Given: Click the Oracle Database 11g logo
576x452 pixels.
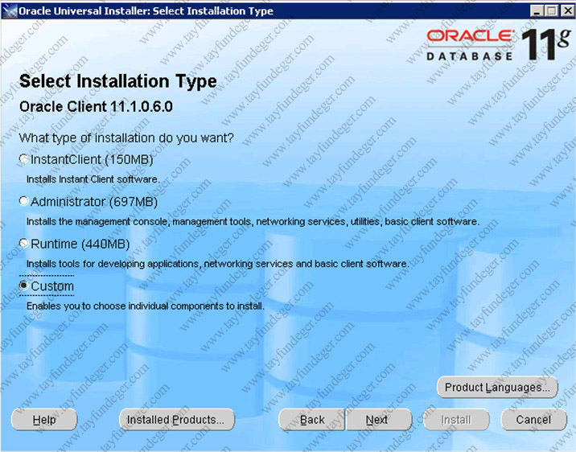Looking at the screenshot, I should (497, 46).
